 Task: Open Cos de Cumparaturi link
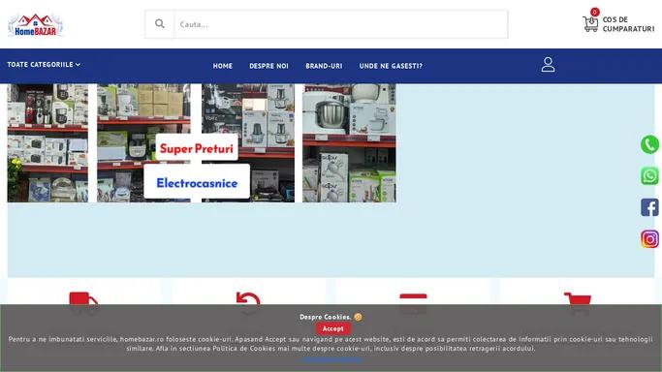point(628,24)
